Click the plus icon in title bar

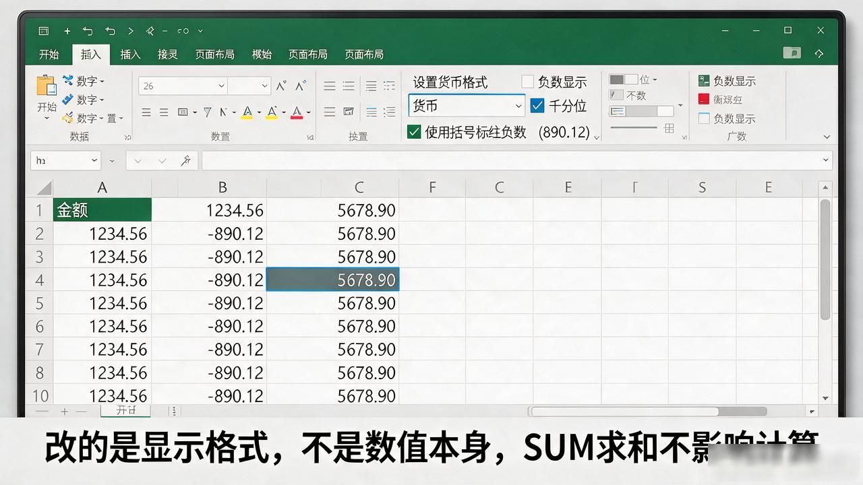coord(67,31)
